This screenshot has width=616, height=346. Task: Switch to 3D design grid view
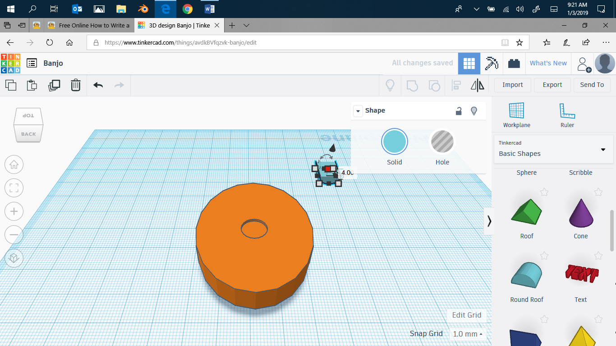tap(469, 64)
